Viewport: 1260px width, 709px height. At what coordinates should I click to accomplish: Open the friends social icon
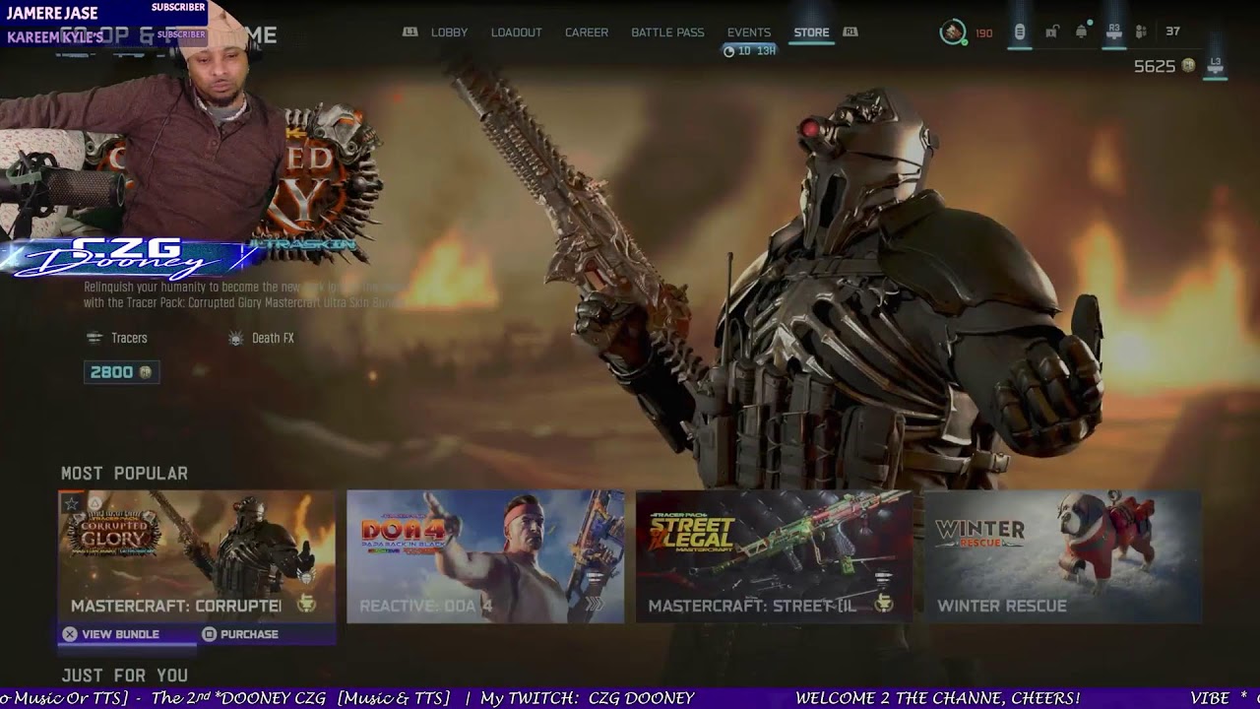1141,32
